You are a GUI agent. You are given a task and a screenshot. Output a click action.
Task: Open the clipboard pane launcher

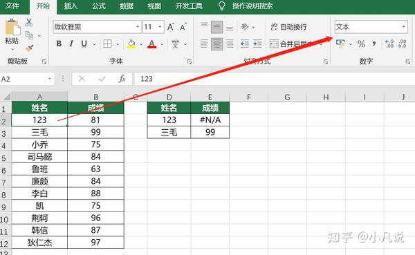pyautogui.click(x=44, y=62)
